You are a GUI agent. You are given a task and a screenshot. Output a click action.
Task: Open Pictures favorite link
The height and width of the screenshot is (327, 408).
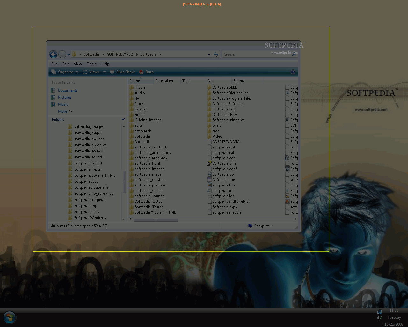click(x=65, y=97)
